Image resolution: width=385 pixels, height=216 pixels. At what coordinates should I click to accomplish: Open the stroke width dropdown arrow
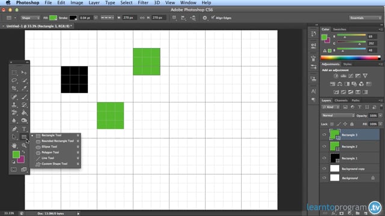pos(96,17)
